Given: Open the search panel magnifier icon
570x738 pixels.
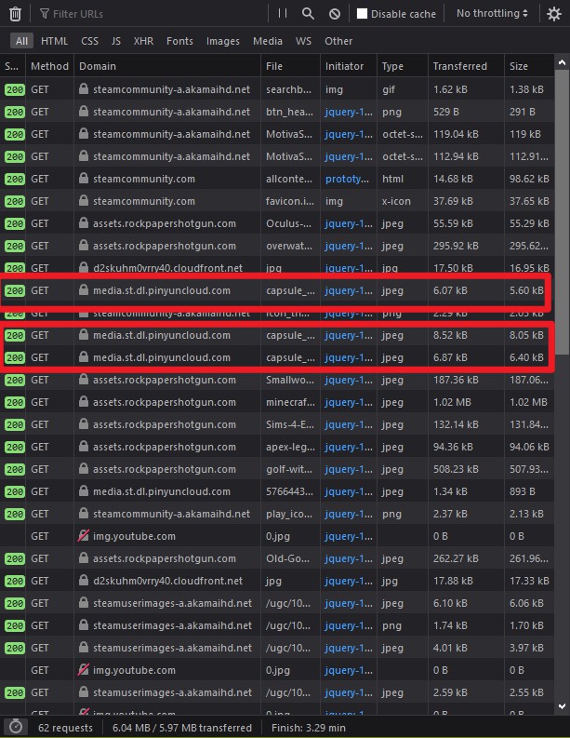Looking at the screenshot, I should [x=308, y=14].
